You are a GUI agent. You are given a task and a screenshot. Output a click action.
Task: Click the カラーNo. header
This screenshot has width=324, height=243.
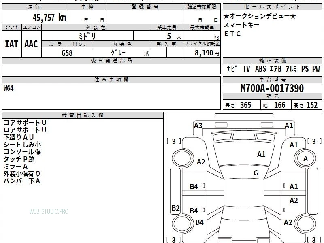tap(67, 44)
